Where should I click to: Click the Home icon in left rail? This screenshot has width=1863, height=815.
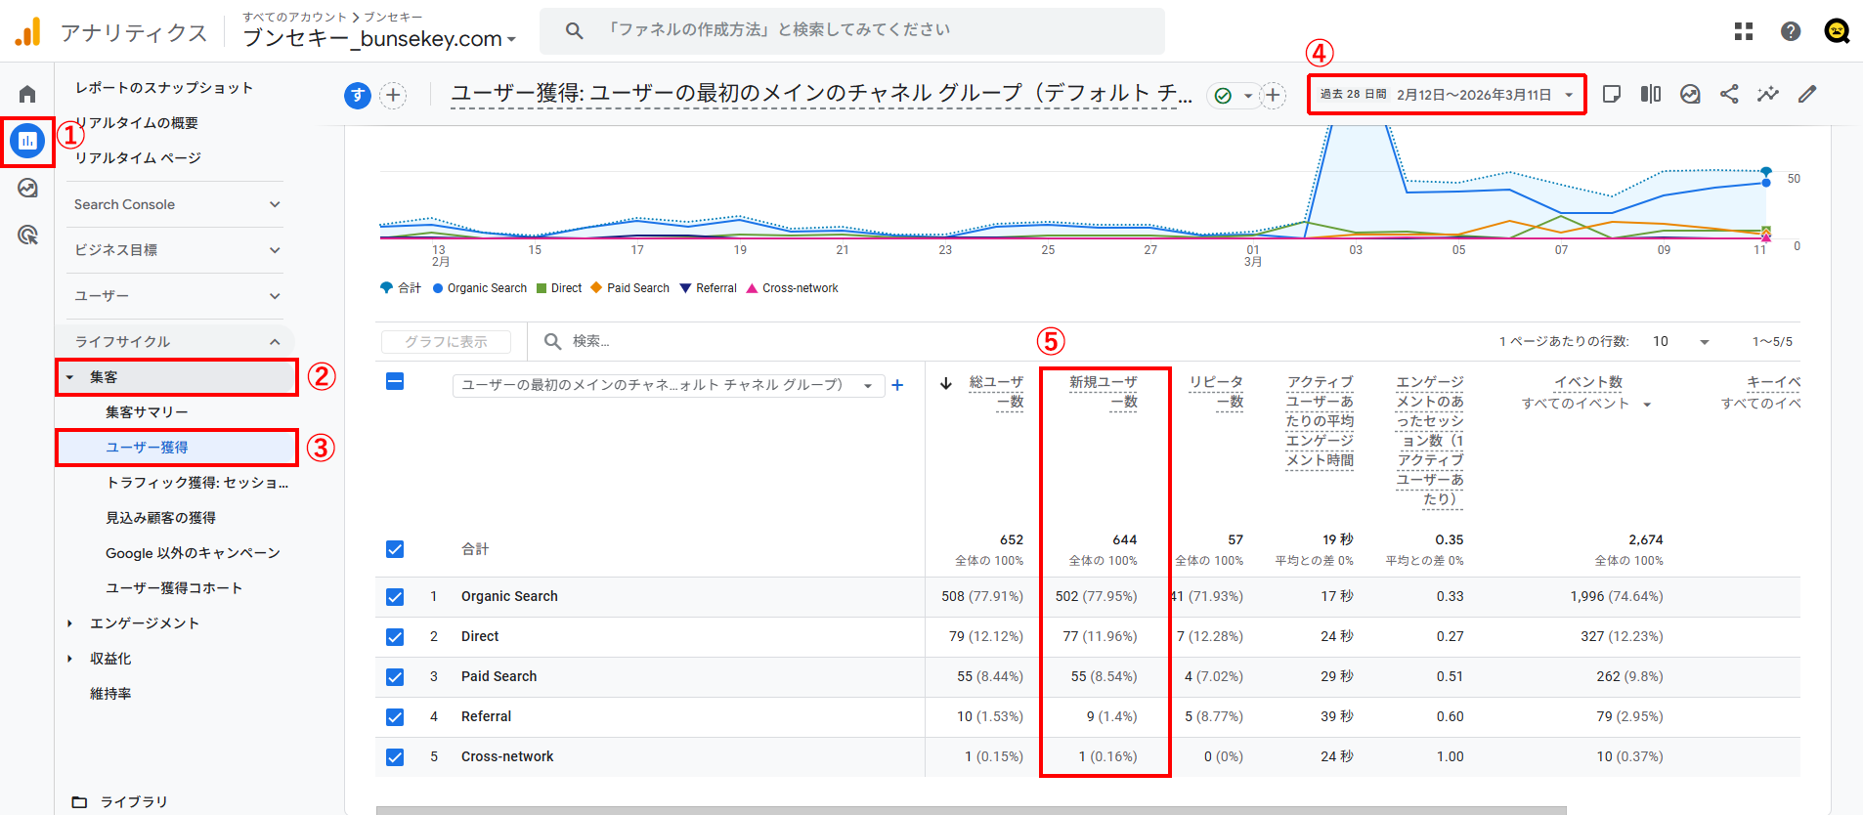27,94
